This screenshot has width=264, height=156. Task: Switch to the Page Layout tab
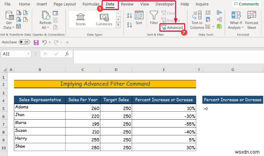pyautogui.click(x=65, y=4)
